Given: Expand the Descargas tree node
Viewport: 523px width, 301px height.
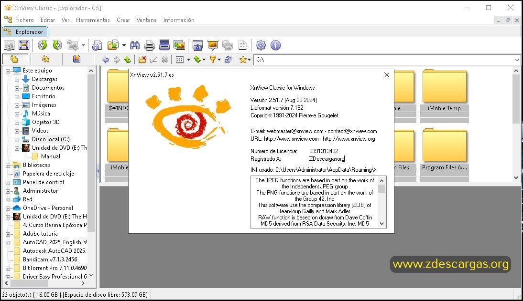Looking at the screenshot, I should pyautogui.click(x=17, y=80).
